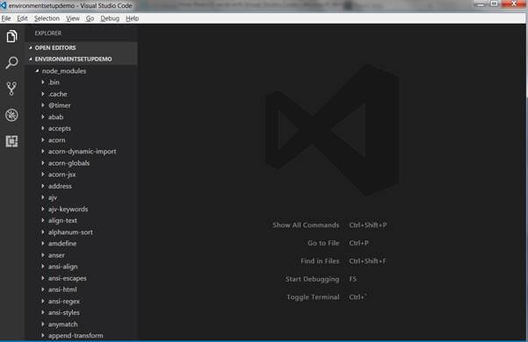Select the acorn-jsx folder
The height and width of the screenshot is (342, 528).
(62, 175)
